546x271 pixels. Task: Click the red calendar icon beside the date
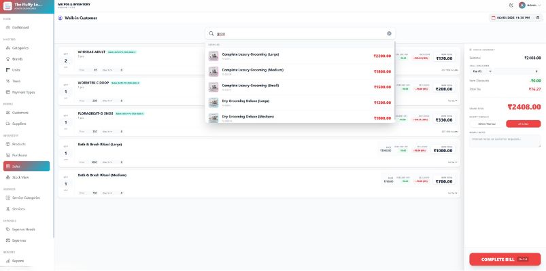(493, 18)
